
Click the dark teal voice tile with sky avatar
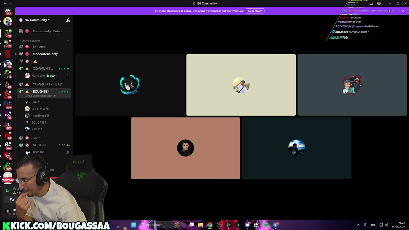297,148
